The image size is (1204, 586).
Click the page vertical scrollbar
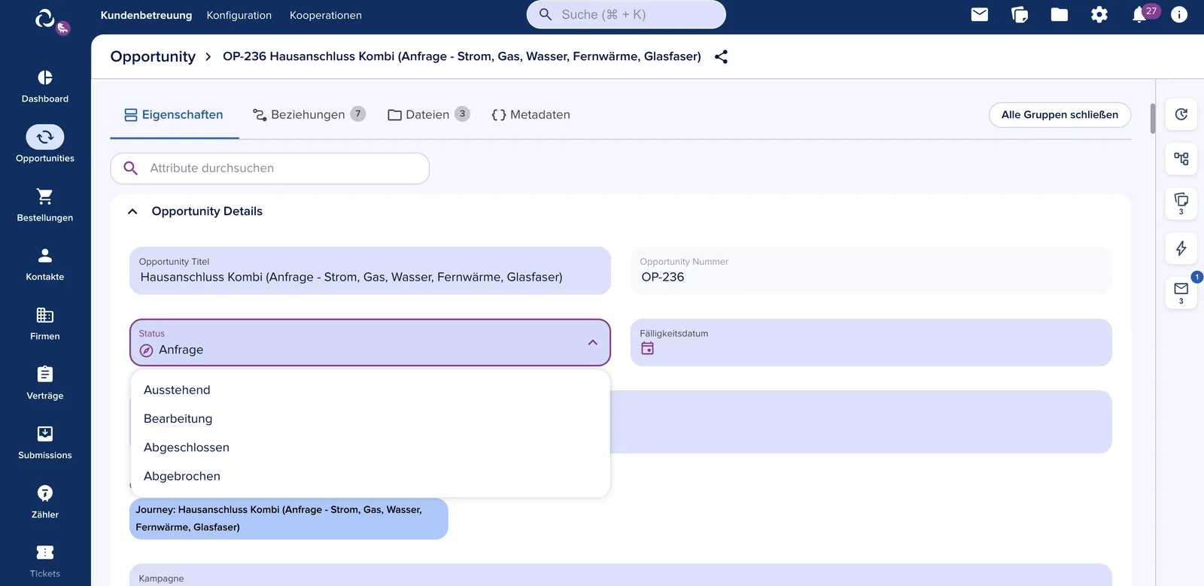click(x=1152, y=119)
